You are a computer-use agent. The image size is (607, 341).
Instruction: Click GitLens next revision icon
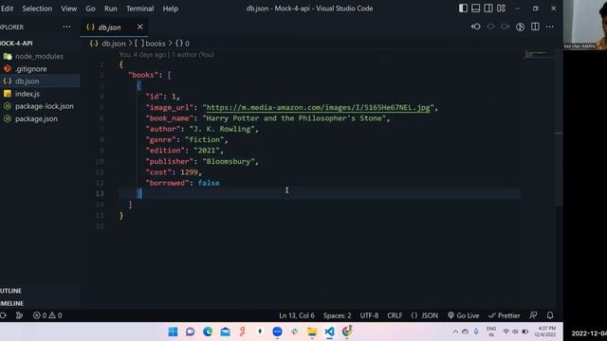pyautogui.click(x=506, y=27)
